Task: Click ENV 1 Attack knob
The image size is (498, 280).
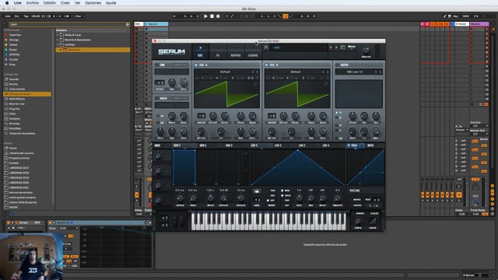Action: 180,198
